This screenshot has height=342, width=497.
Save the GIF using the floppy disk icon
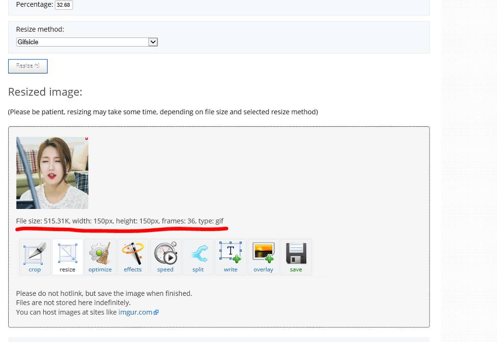(296, 256)
